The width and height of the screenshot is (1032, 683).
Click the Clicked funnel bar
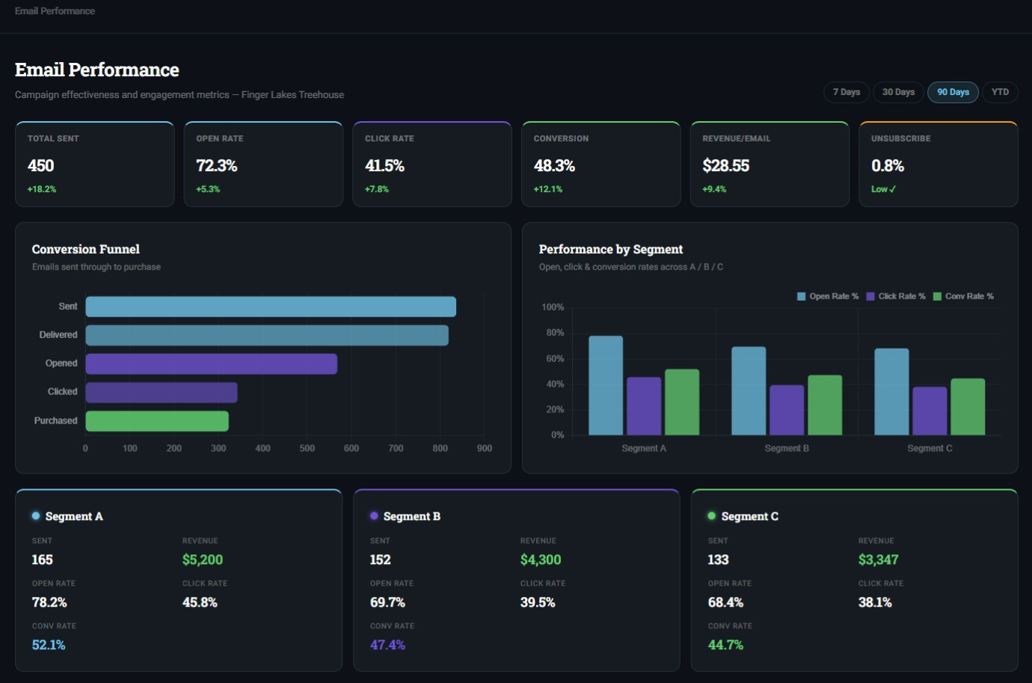click(x=162, y=392)
